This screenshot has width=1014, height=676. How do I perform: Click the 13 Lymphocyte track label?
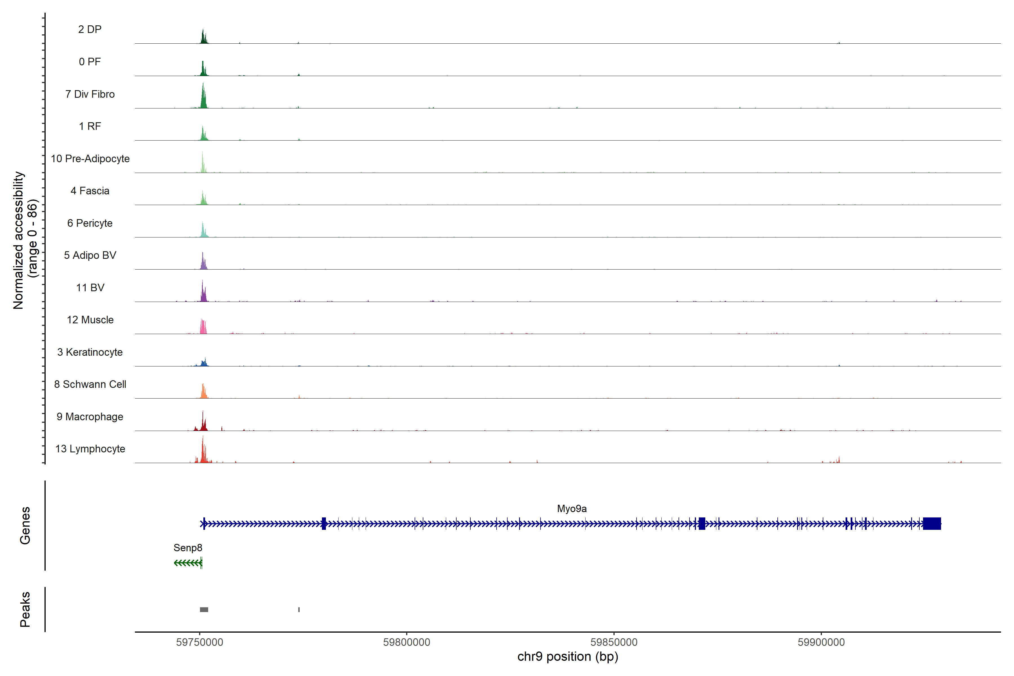90,449
